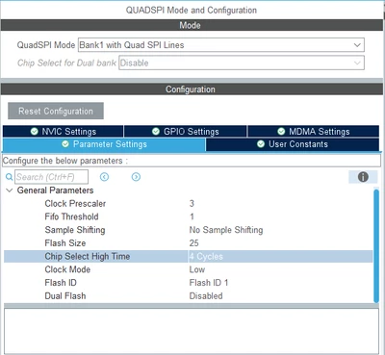The height and width of the screenshot is (355, 385).
Task: Open Chip Select for Dual bank dropdown
Action: pos(242,63)
